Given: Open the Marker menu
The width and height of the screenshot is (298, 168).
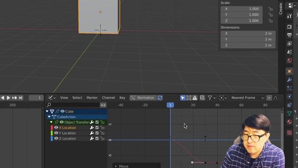Looking at the screenshot, I should click(x=92, y=98).
